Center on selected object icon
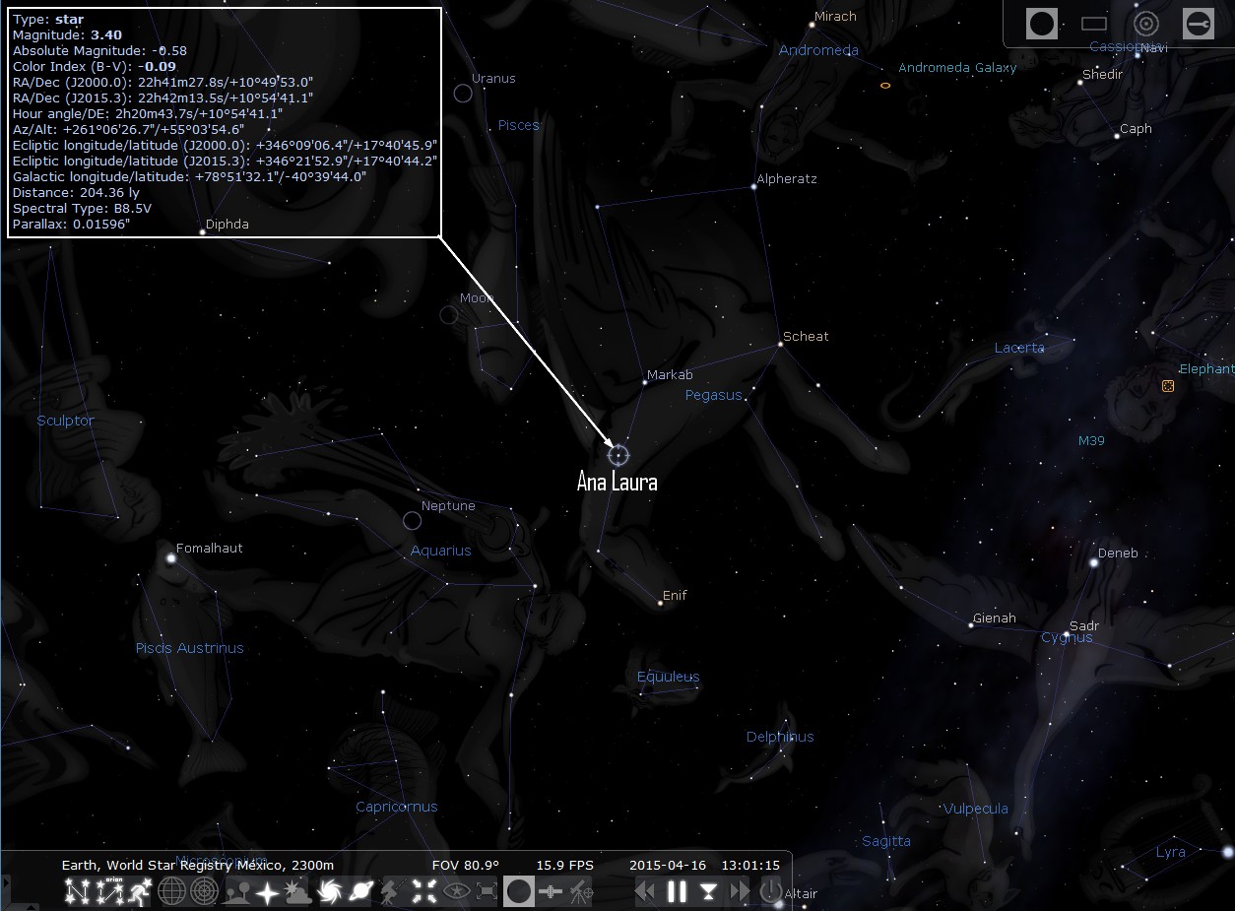This screenshot has width=1235, height=911. pos(425,892)
